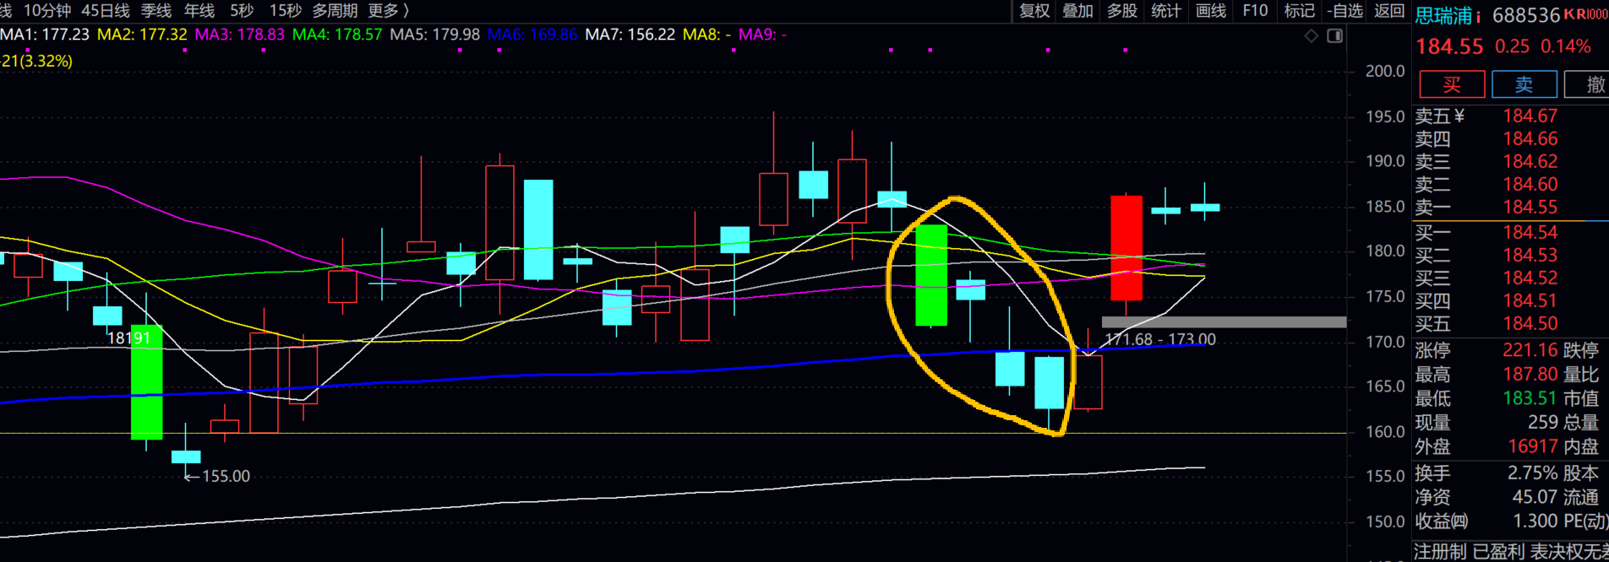Click the 卖一 ask price 184.55
This screenshot has width=1609, height=562.
pyautogui.click(x=1530, y=208)
